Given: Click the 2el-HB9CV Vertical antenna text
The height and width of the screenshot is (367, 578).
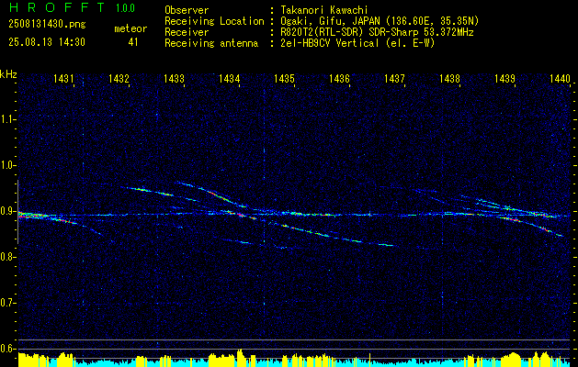Looking at the screenshot, I should [357, 43].
